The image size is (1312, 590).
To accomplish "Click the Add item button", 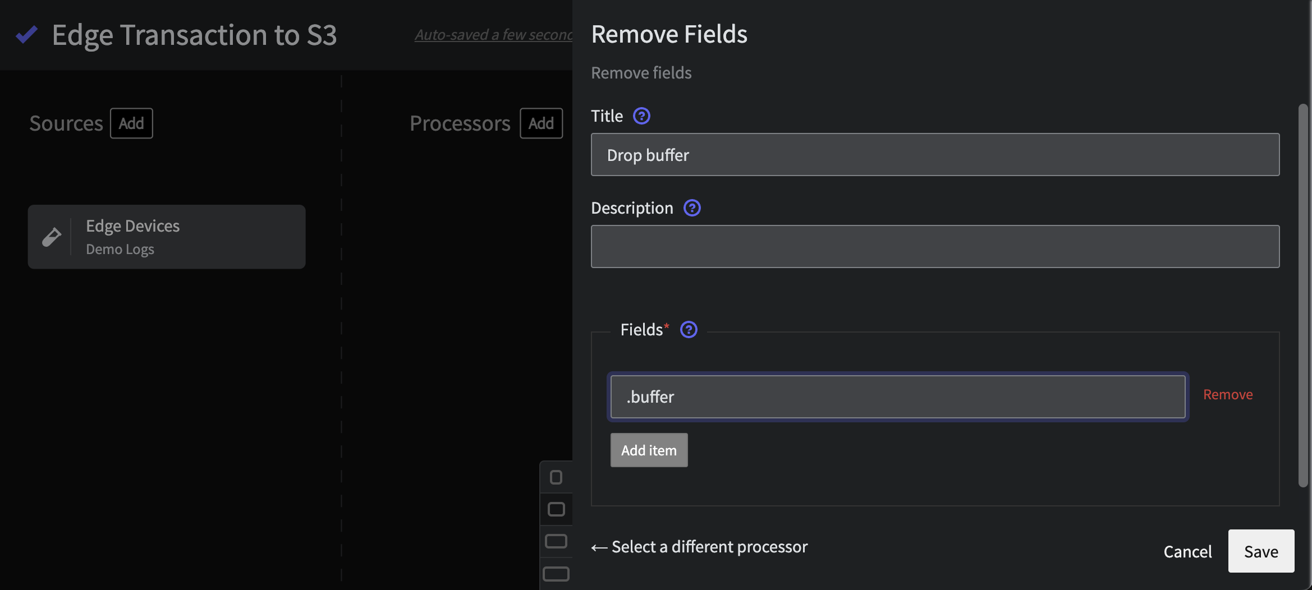I will pyautogui.click(x=649, y=450).
